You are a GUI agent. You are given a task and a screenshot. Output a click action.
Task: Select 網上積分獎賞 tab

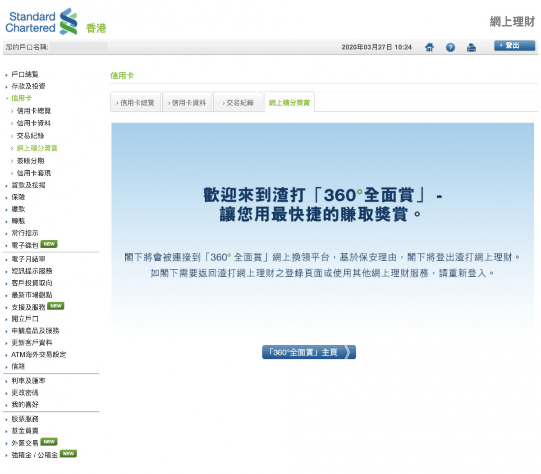click(x=289, y=102)
